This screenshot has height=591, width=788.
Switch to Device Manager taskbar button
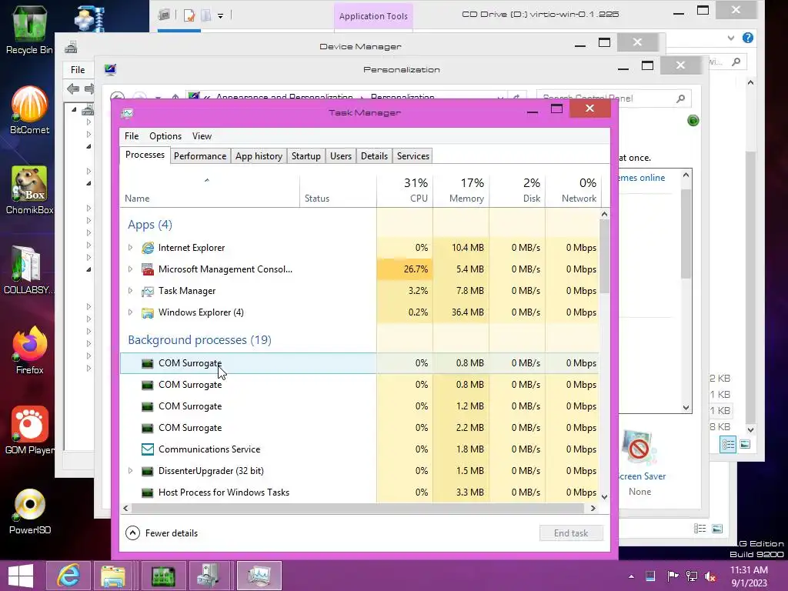click(x=208, y=576)
